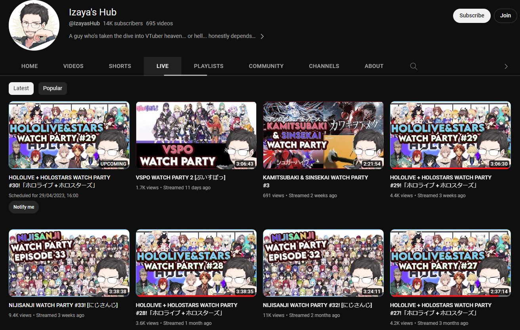Click the @IzayasHub handle
The height and width of the screenshot is (330, 520).
click(x=84, y=23)
